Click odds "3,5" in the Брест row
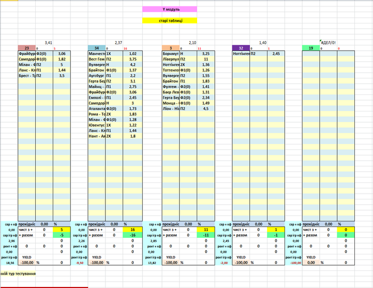The width and height of the screenshot is (373, 288). (62, 76)
